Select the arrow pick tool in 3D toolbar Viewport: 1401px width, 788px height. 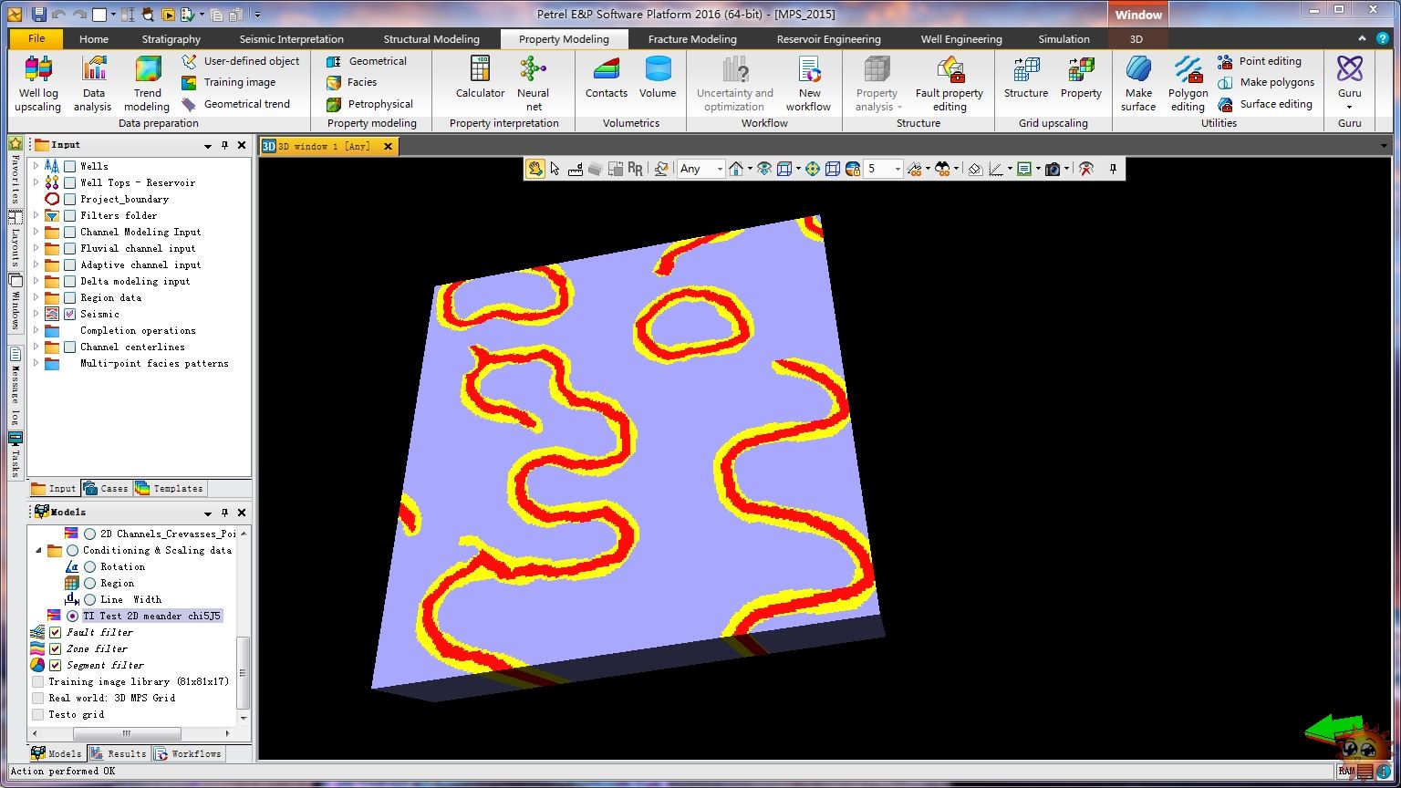pyautogui.click(x=555, y=169)
